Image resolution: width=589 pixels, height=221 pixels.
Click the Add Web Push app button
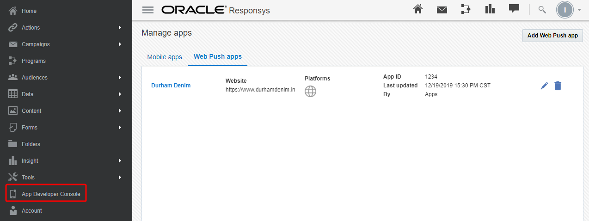(x=552, y=36)
